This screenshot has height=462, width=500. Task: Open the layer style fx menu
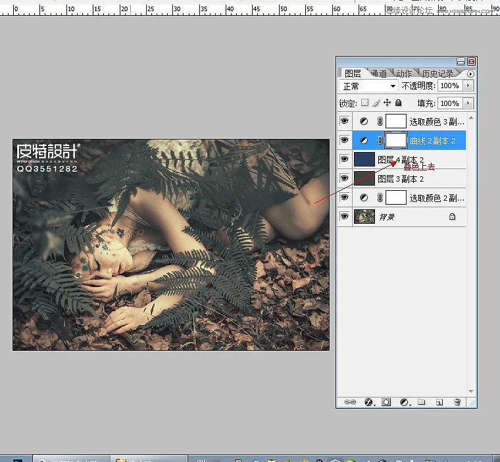[368, 402]
